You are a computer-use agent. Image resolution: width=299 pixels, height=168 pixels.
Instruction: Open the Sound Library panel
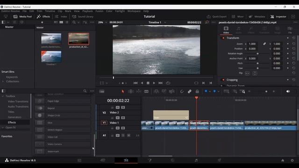click(x=83, y=17)
